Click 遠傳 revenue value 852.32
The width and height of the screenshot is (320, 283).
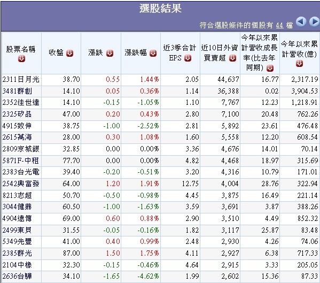click(x=308, y=218)
